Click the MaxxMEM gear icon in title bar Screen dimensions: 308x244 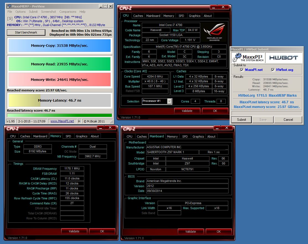[x=9, y=6]
